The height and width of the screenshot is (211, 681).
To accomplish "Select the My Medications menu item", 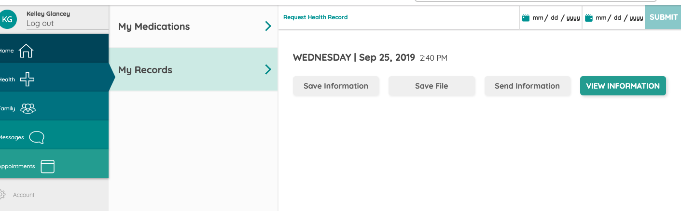I will coord(193,26).
